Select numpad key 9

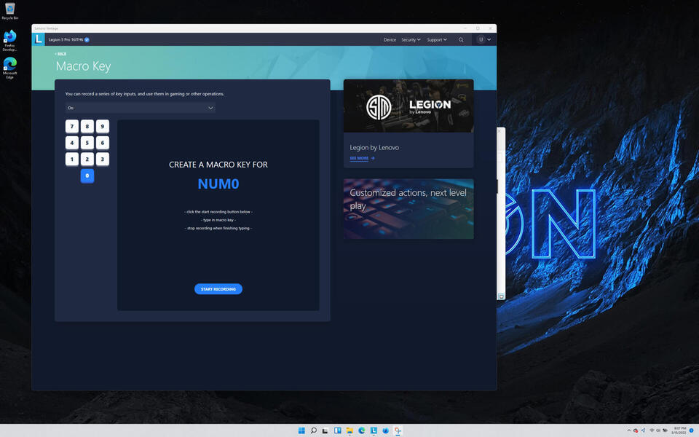pyautogui.click(x=103, y=127)
